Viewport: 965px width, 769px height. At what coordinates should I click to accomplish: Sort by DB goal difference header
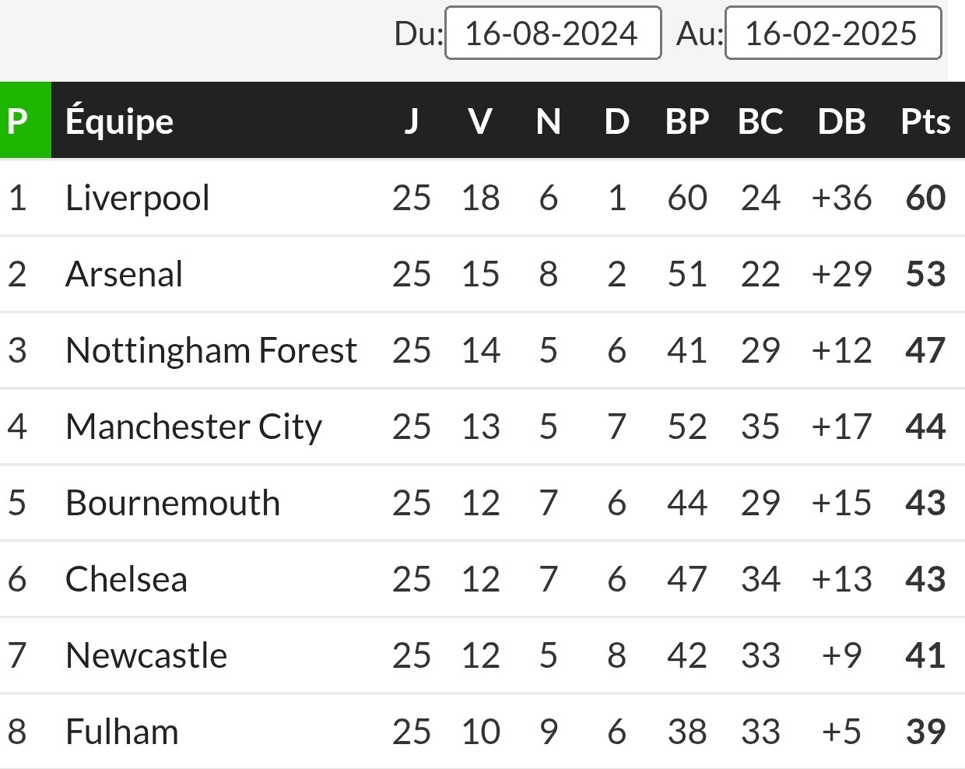click(x=842, y=121)
